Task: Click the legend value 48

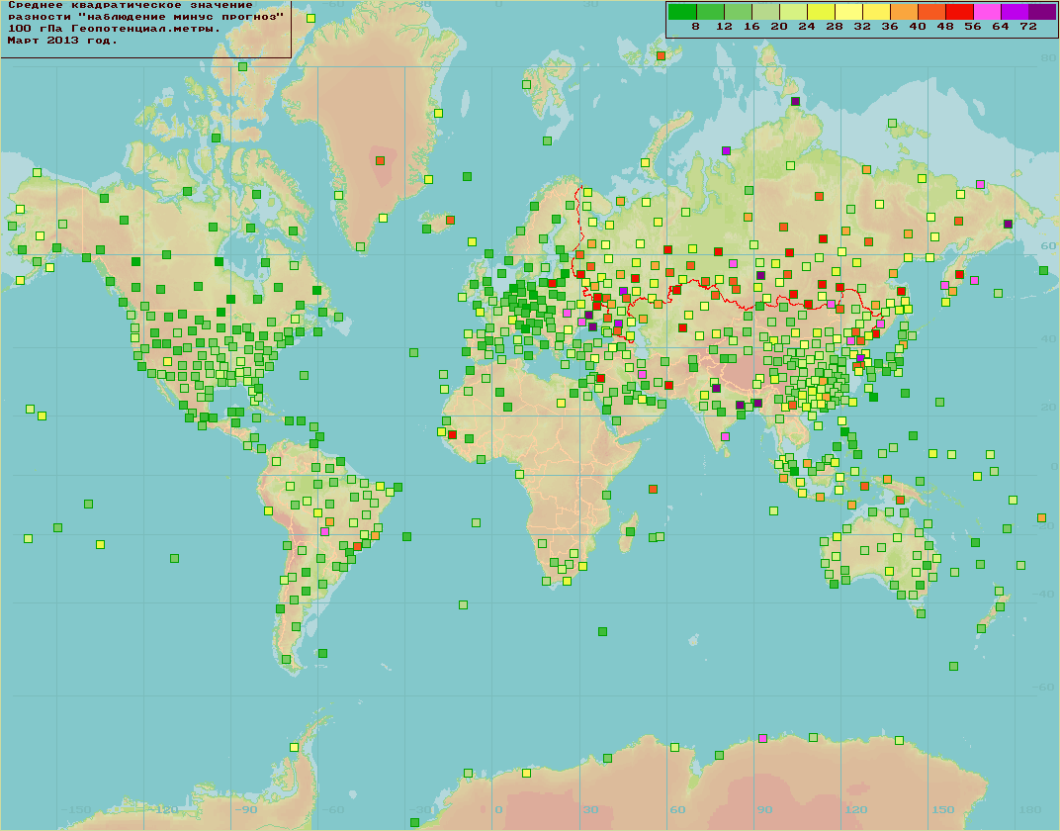Action: [945, 27]
